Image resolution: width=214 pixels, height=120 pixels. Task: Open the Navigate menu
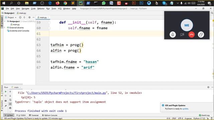tap(25, 9)
